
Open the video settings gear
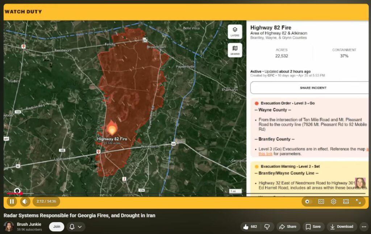click(333, 201)
